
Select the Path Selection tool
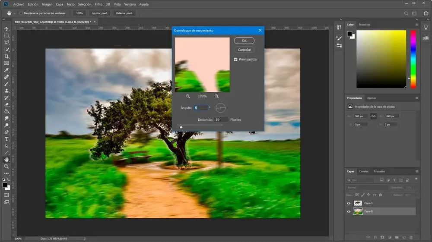click(6, 146)
